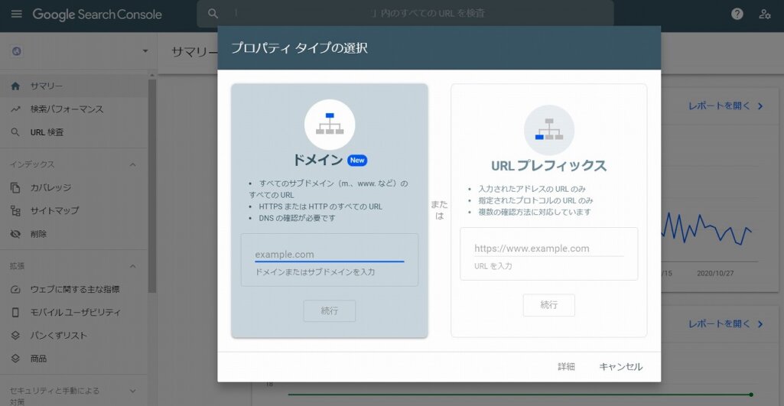
Task: Open the user settings account icon
Action: point(764,14)
